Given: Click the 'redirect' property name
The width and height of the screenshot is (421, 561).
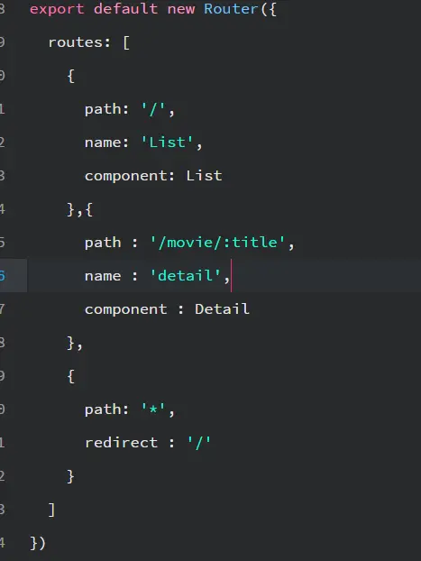Looking at the screenshot, I should click(122, 443).
